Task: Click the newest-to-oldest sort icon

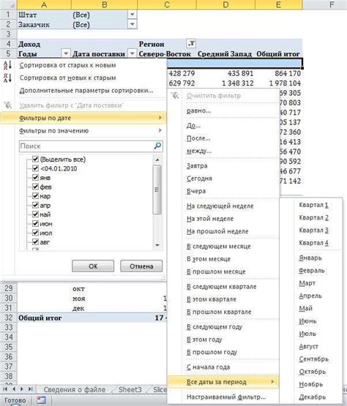Action: [x=7, y=78]
